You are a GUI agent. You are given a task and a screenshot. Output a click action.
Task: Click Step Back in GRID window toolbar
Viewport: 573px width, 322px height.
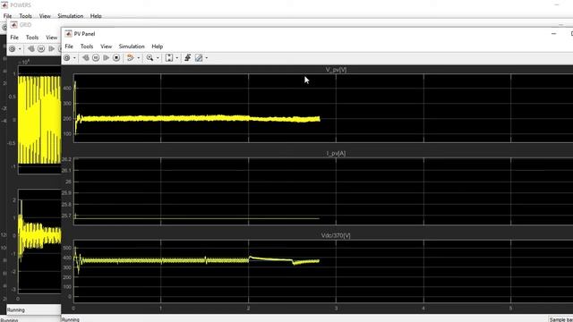pyautogui.click(x=30, y=48)
